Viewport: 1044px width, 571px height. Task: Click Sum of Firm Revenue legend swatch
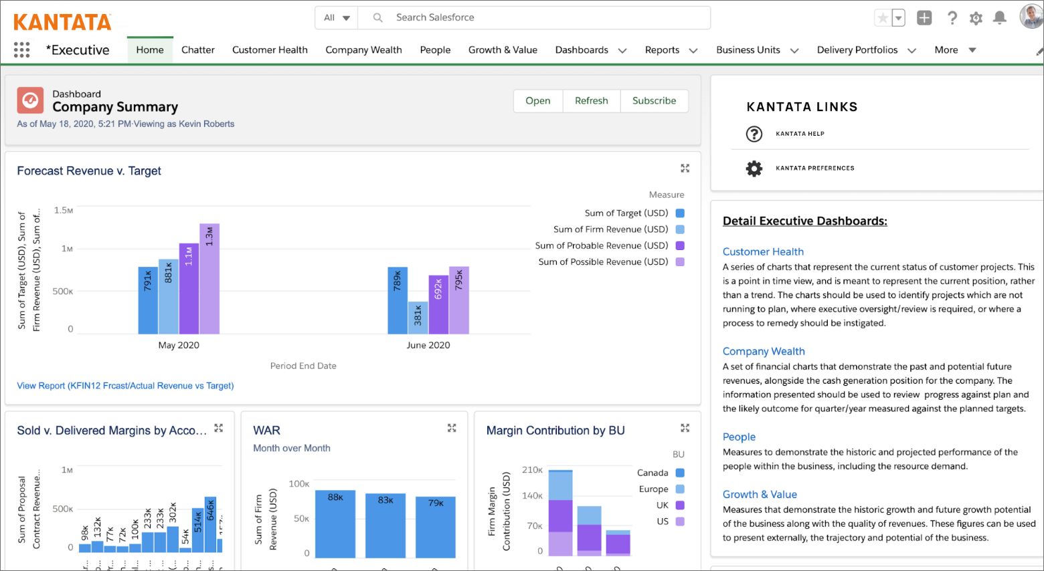680,229
